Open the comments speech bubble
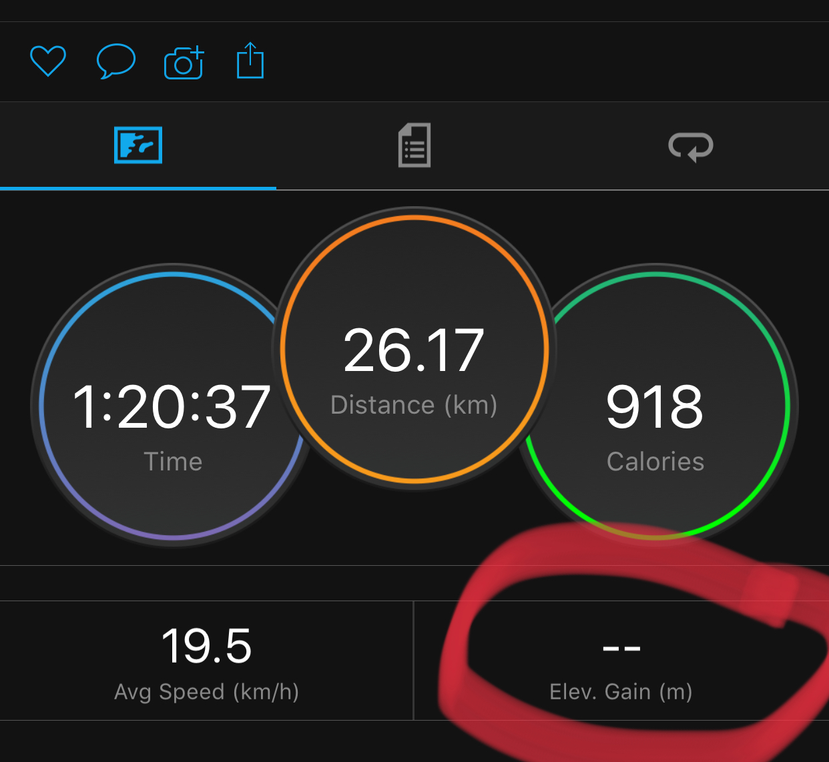The height and width of the screenshot is (762, 829). 116,61
